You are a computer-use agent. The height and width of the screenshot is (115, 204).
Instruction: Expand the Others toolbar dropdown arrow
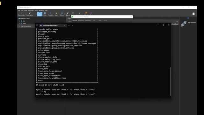pos(64,14)
